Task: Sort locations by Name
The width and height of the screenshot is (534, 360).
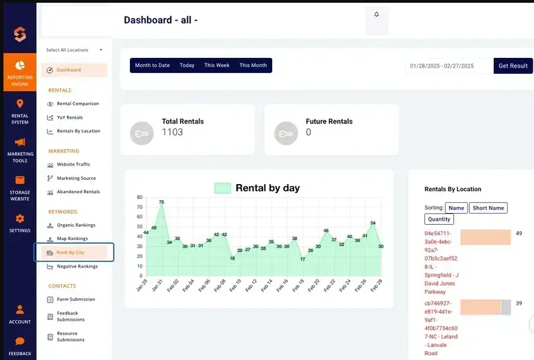Action: tap(456, 208)
